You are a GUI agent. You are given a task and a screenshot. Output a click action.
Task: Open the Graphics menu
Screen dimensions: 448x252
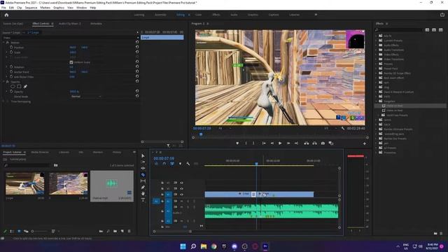59,8
